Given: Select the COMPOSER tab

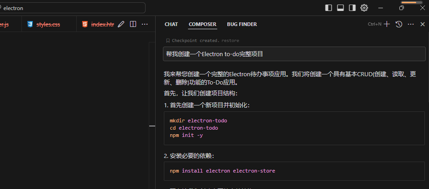Looking at the screenshot, I should coord(203,24).
